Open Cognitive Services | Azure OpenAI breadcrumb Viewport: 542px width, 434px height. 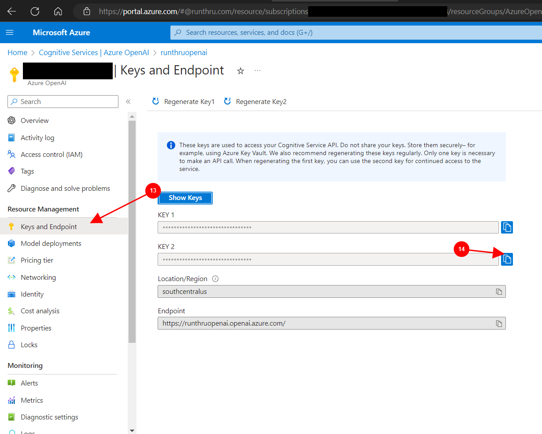(x=94, y=52)
